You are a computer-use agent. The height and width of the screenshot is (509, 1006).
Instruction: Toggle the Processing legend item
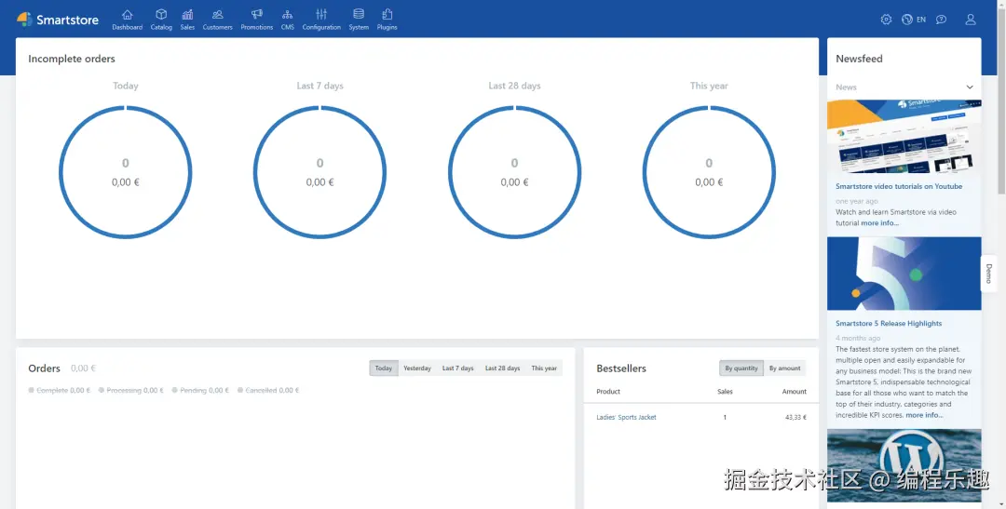point(131,390)
